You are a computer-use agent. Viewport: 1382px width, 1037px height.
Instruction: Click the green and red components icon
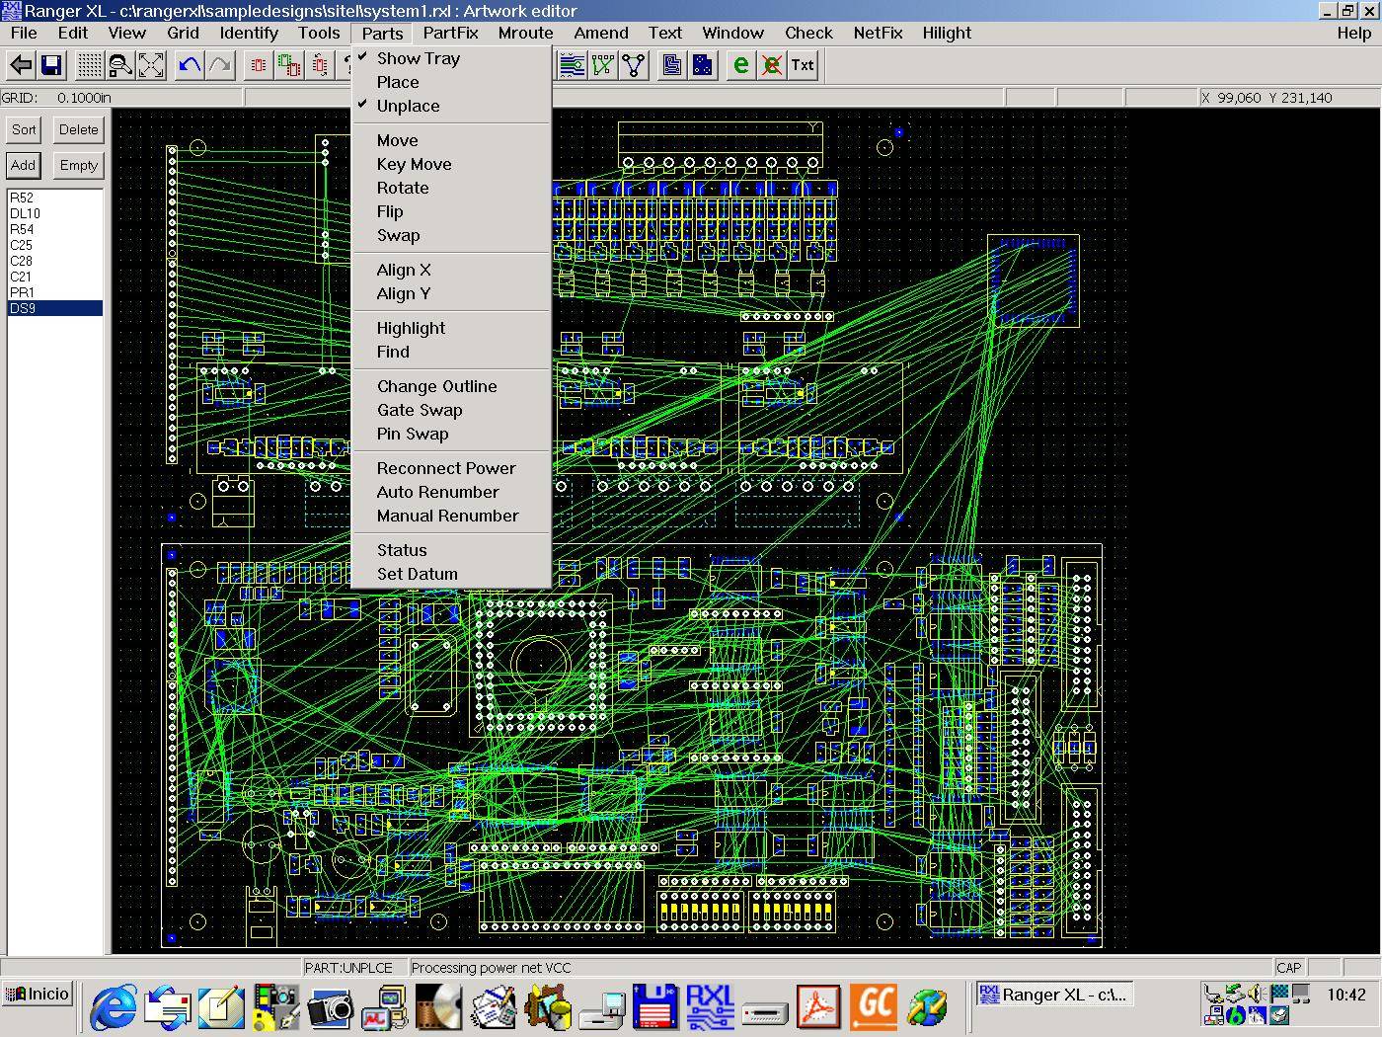[x=289, y=65]
